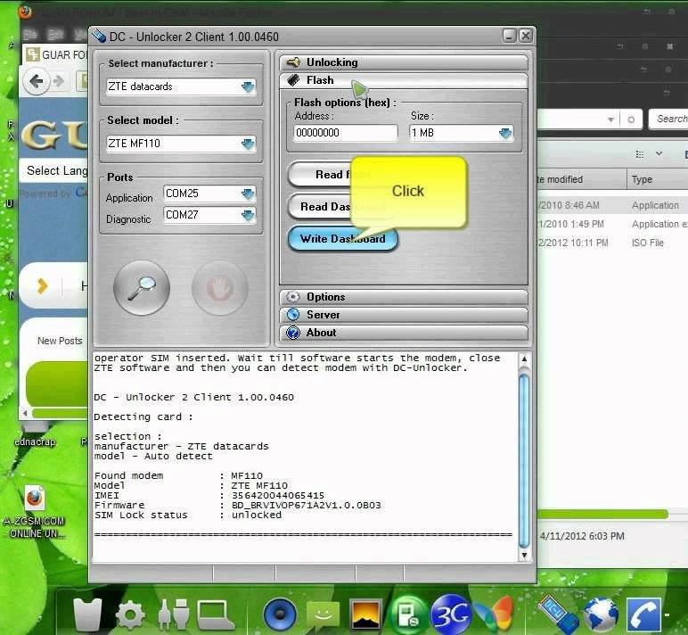Screen dimensions: 688x635
Task: Click the red hand stop button
Action: 220,288
